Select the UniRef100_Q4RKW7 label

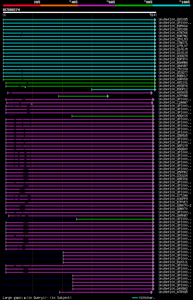click(x=173, y=216)
